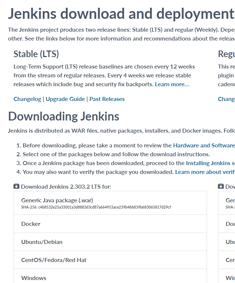Select the CentOS/Fedora/Red Hat download option
Image resolution: width=235 pixels, height=283 pixels.
(x=110, y=260)
